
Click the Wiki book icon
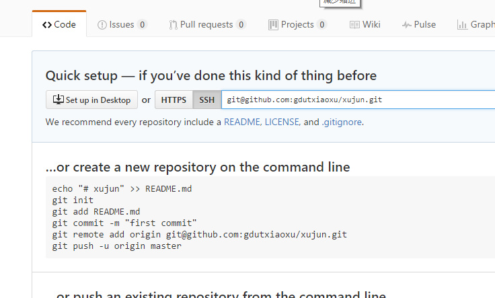coord(354,25)
